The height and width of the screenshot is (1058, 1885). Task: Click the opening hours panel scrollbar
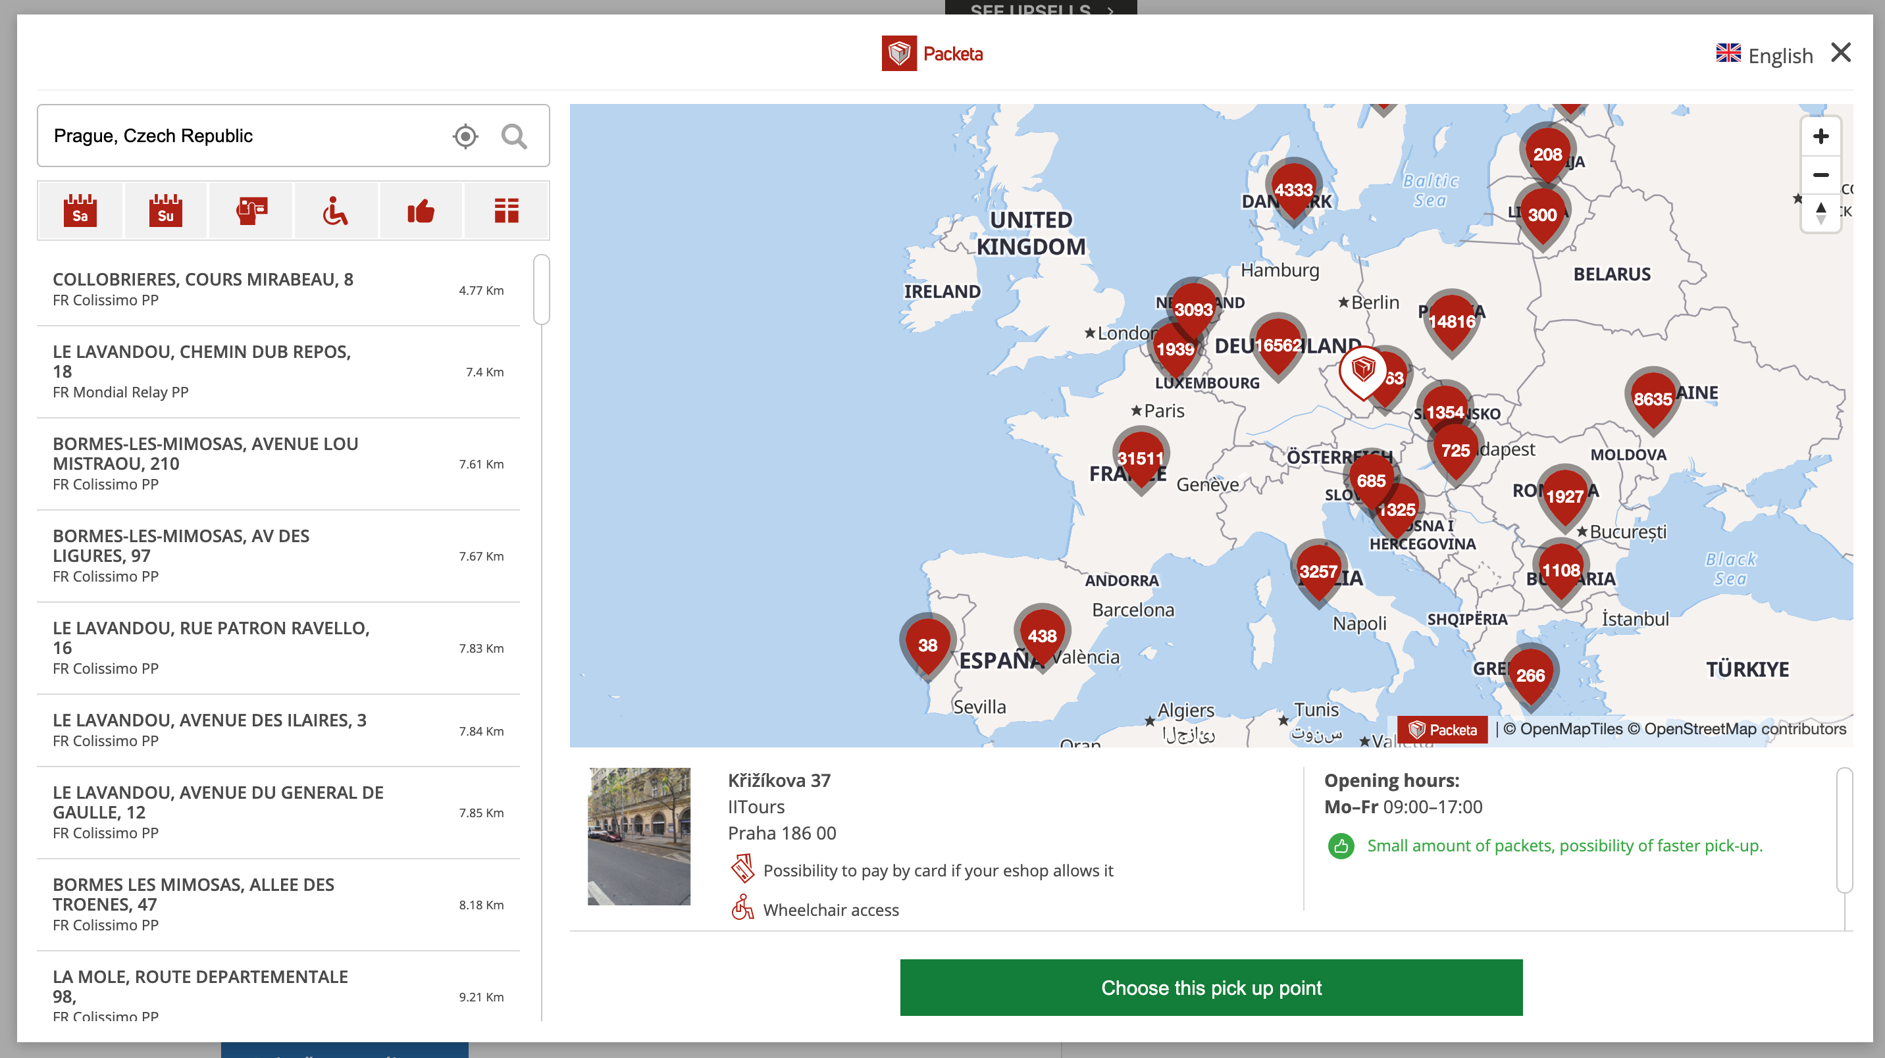[1845, 830]
